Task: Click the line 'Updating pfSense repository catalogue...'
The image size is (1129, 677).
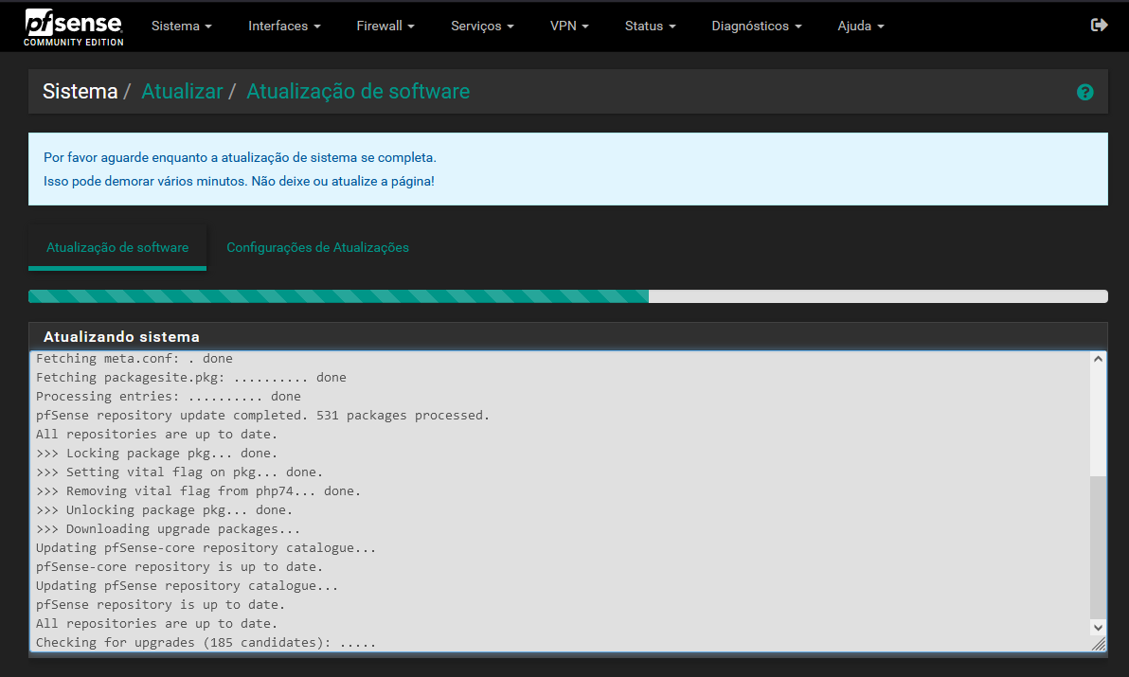Action: click(187, 586)
